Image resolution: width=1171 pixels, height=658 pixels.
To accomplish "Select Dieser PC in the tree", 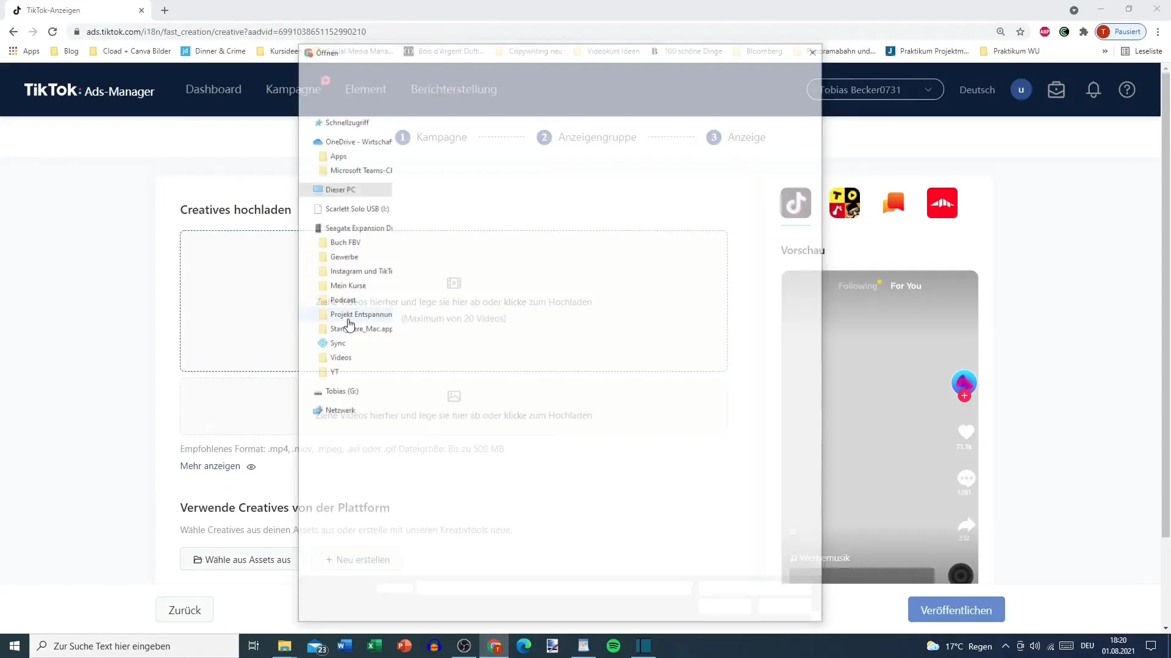I will coord(346,189).
